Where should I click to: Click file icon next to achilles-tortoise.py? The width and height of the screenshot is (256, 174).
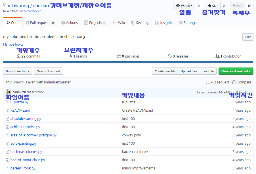[7, 127]
